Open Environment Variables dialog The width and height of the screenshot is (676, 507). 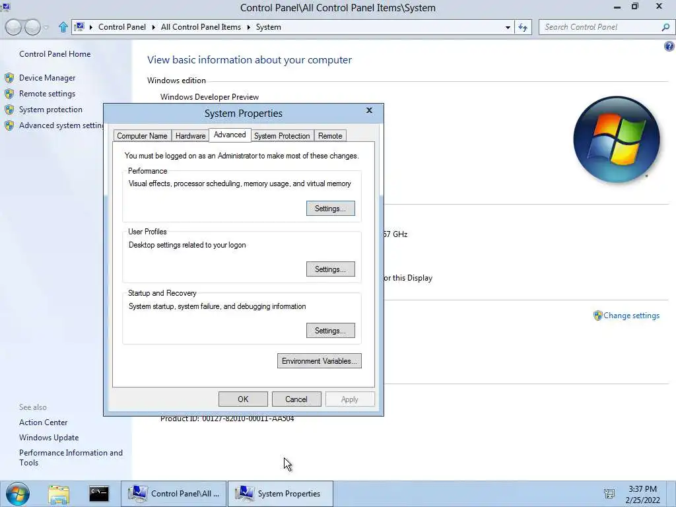click(x=320, y=361)
